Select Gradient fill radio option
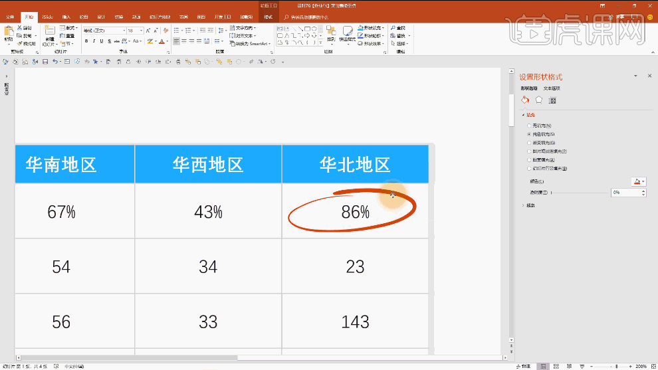 tap(529, 143)
